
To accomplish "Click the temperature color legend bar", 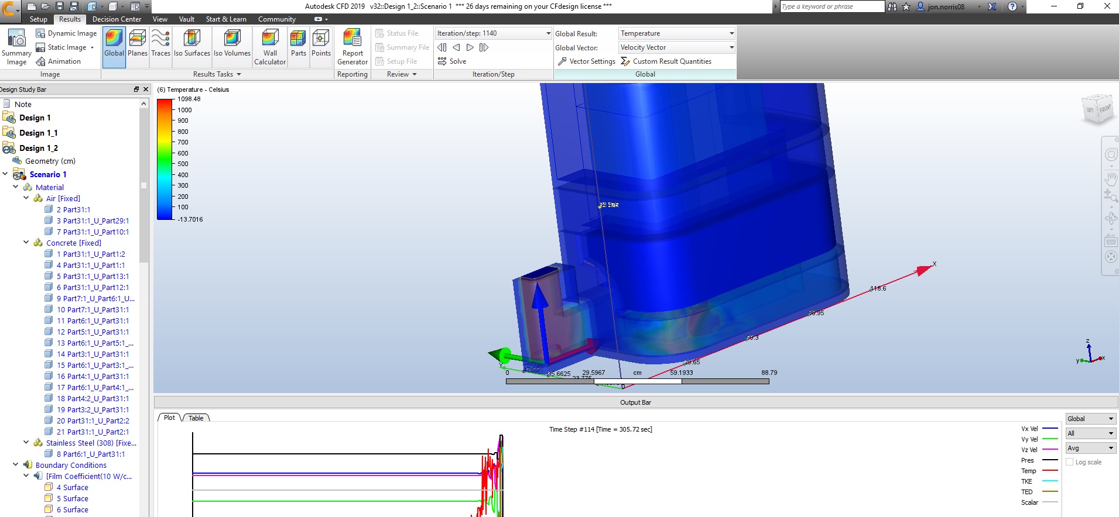I will [x=165, y=159].
